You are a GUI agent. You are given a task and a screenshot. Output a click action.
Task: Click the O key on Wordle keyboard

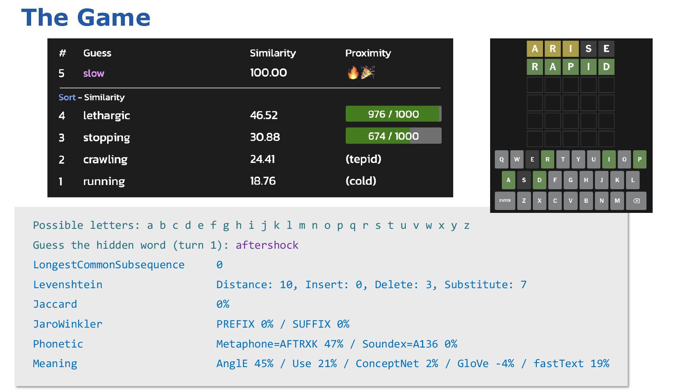click(x=624, y=159)
